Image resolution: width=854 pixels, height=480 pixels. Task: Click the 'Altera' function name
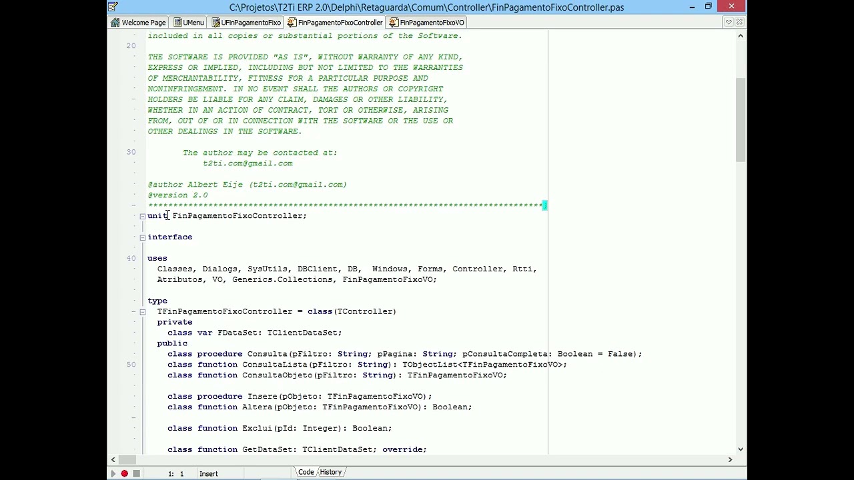click(x=258, y=407)
